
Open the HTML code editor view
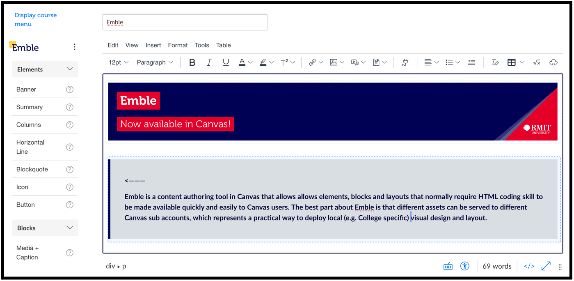point(529,266)
